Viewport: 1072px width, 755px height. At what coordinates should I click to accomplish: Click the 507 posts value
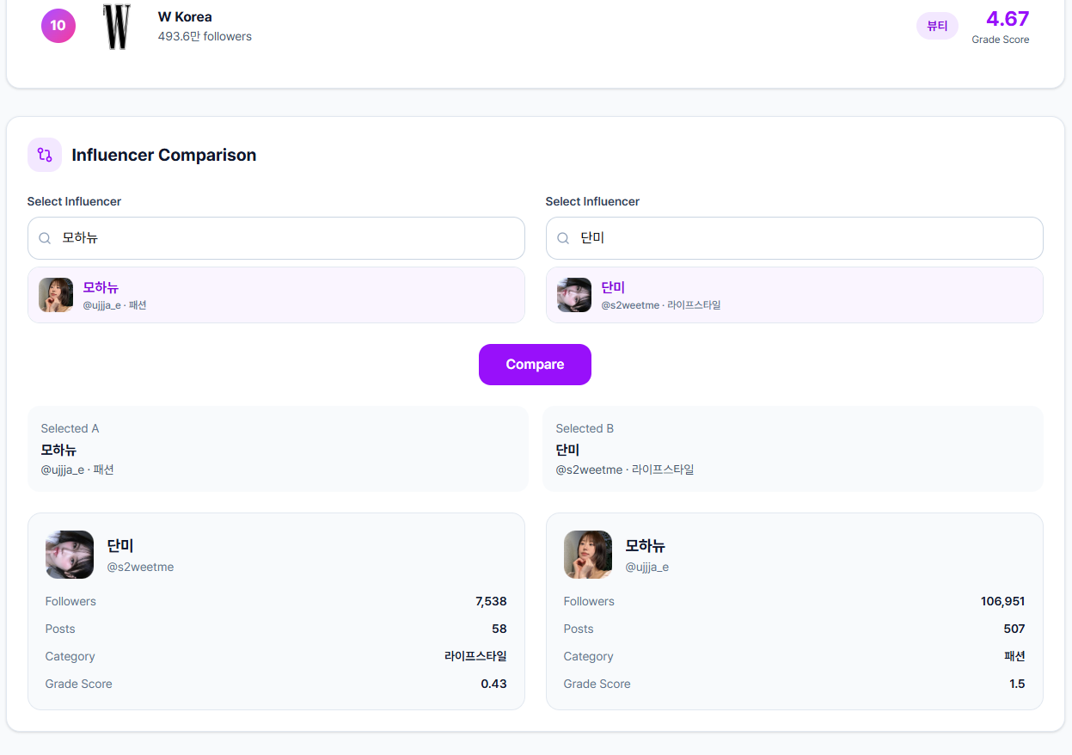(x=1014, y=629)
